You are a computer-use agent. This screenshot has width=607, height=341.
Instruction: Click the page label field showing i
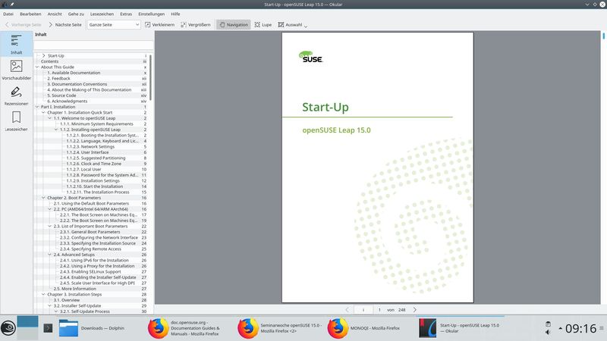[x=363, y=310]
